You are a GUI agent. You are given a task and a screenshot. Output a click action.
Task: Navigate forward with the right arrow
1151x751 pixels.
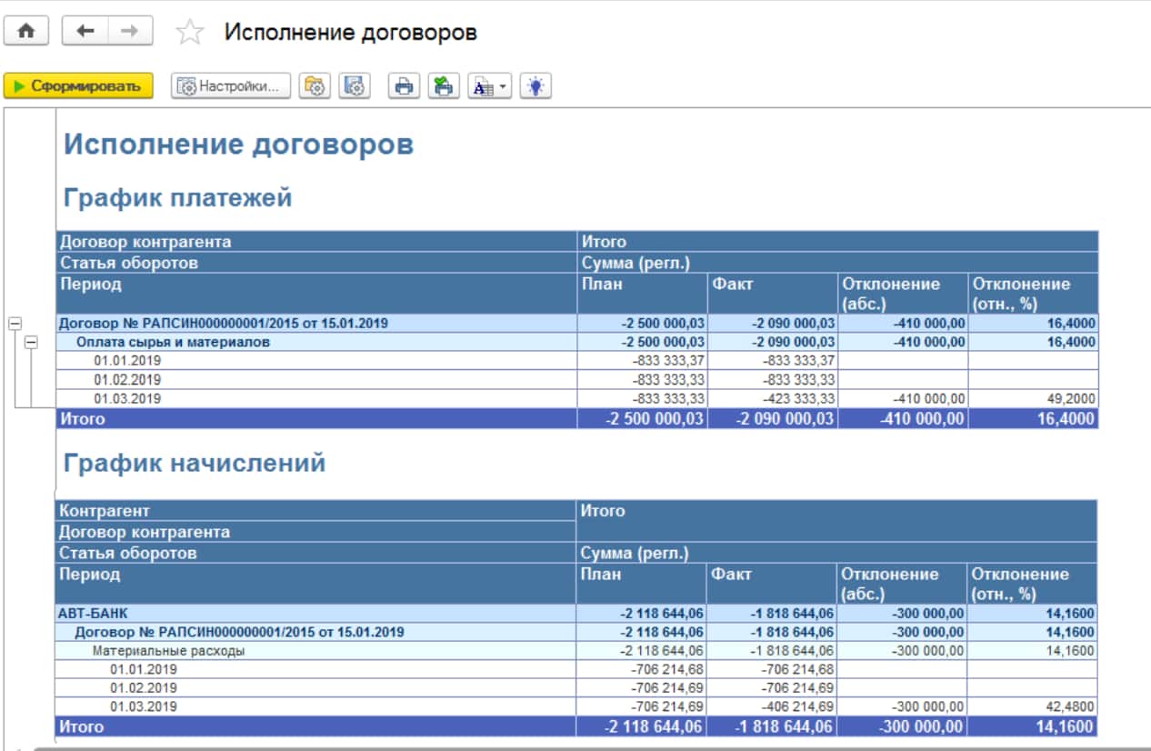point(130,31)
